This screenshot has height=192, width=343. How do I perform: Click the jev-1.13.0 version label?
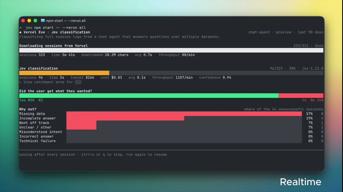pyautogui.click(x=312, y=68)
